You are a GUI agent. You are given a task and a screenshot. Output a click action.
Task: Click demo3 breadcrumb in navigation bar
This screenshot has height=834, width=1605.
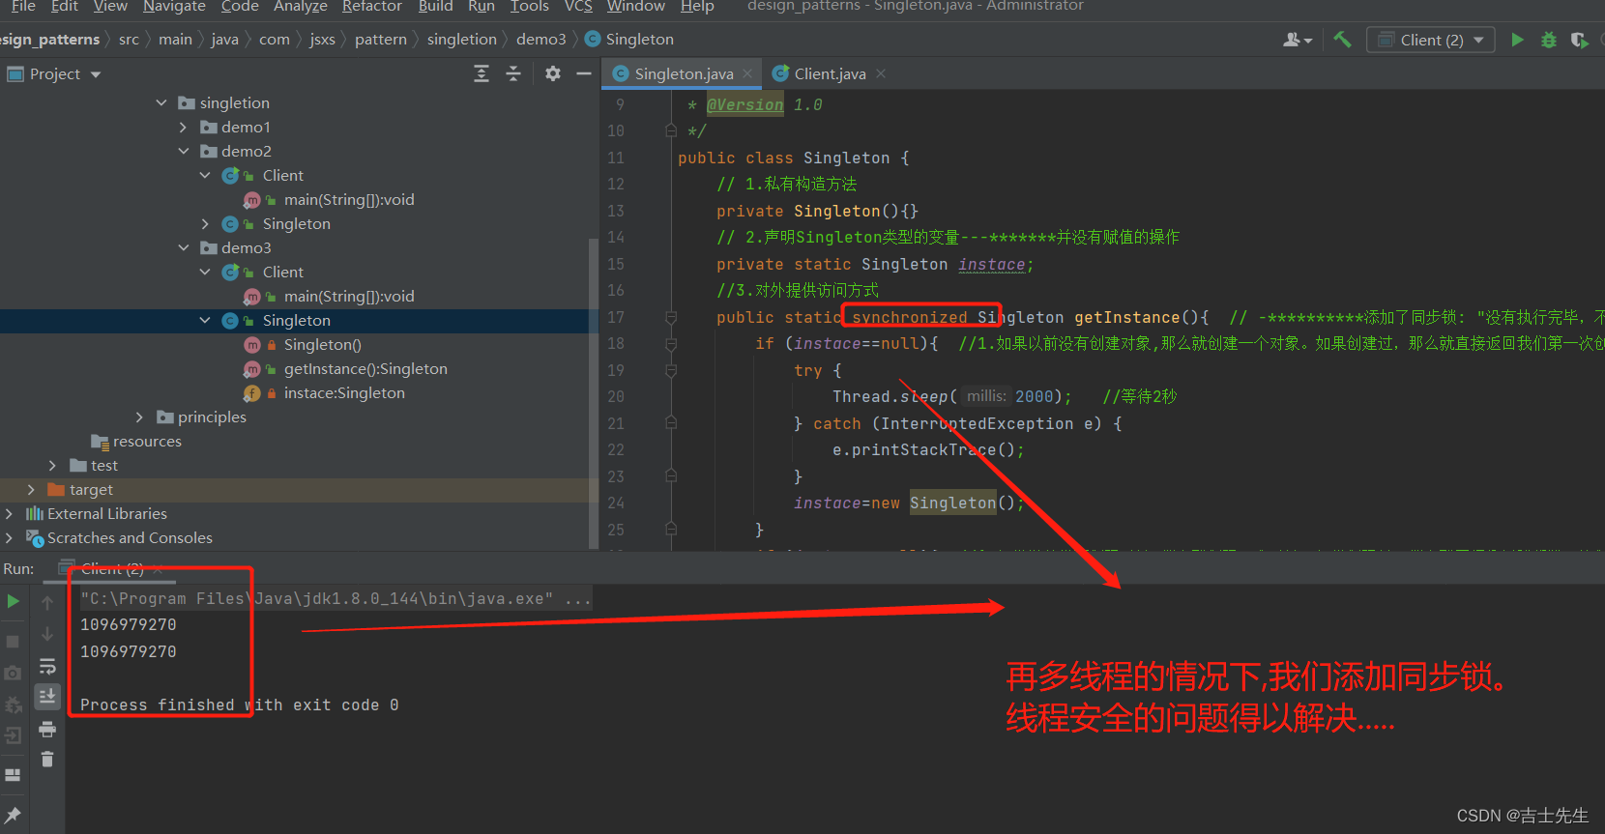click(540, 40)
